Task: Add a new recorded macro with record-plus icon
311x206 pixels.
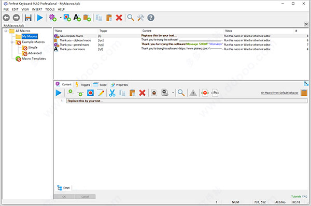Action: tap(67, 18)
